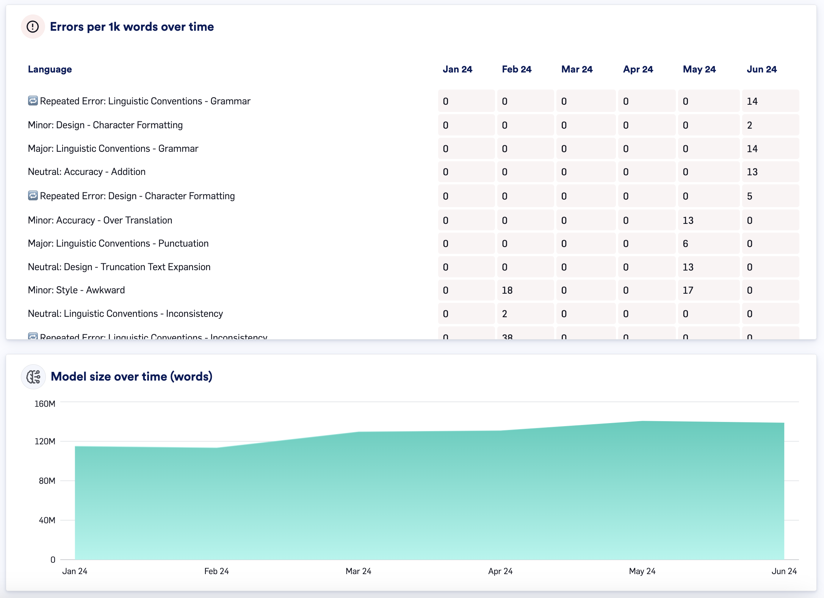Select the Feb 24 column header
The height and width of the screenshot is (598, 824).
pyautogui.click(x=517, y=69)
